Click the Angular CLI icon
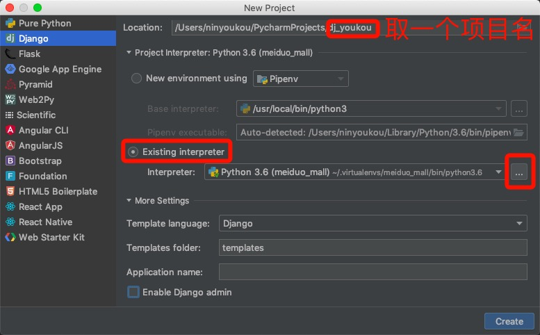This screenshot has height=335, width=540. pyautogui.click(x=10, y=130)
